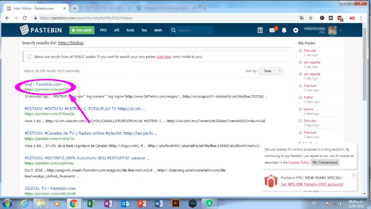This screenshot has width=371, height=209.
Task: Click the 'click here' own pastes link
Action: [x=164, y=57]
